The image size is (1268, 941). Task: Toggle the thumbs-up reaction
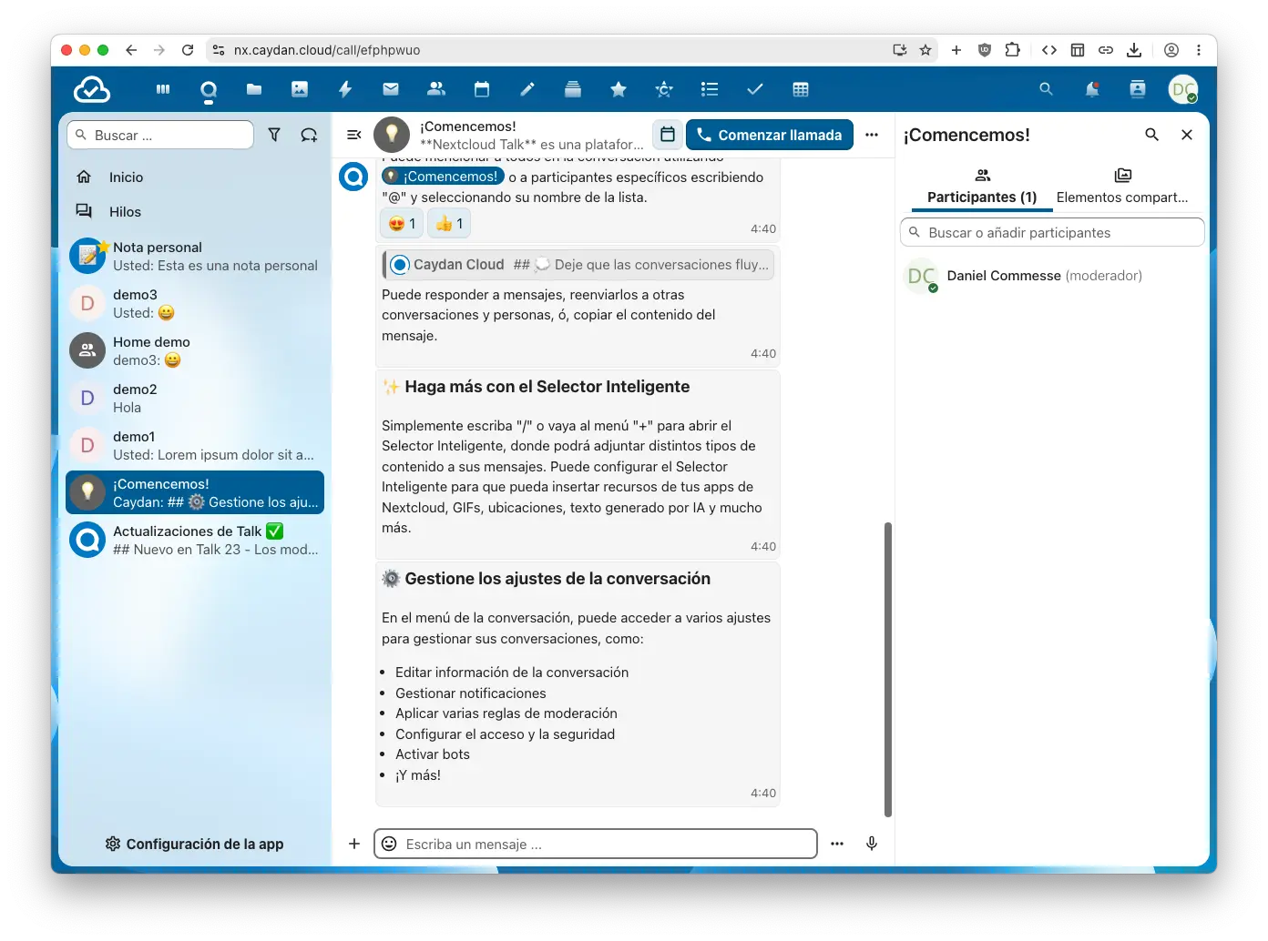pos(449,224)
